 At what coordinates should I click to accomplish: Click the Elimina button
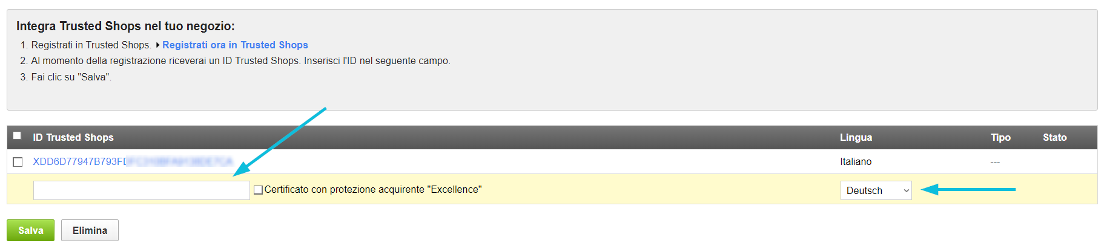[90, 230]
